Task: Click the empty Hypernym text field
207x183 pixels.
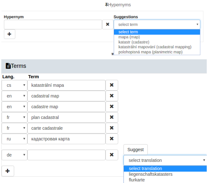Action: 53,24
